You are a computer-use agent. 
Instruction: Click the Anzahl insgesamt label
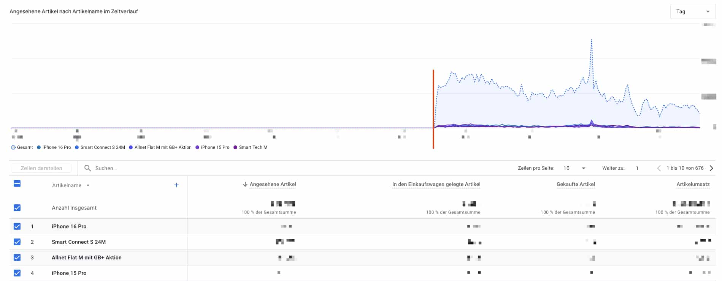(74, 208)
